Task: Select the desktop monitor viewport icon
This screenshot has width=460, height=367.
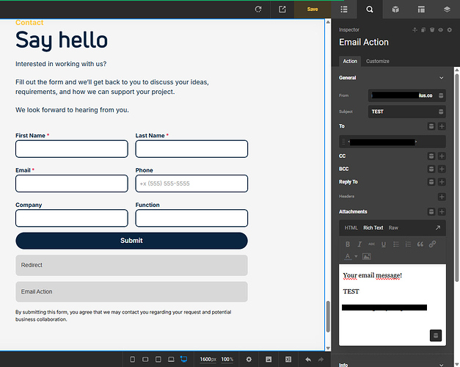Action: [x=183, y=360]
